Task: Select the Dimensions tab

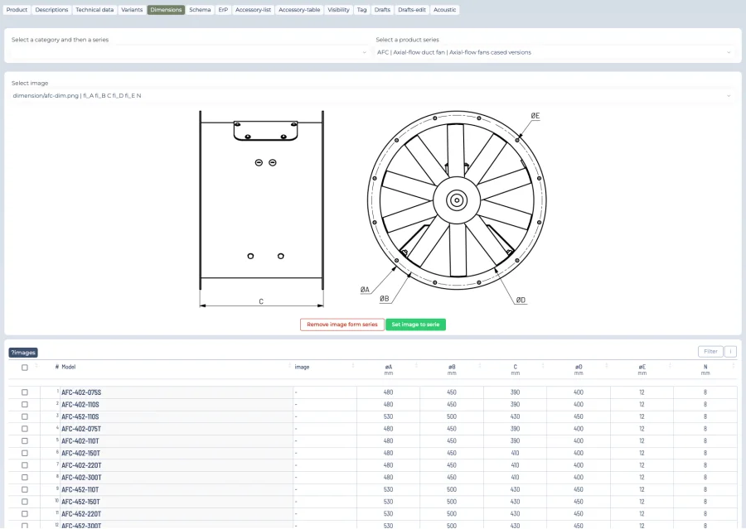Action: (x=166, y=9)
